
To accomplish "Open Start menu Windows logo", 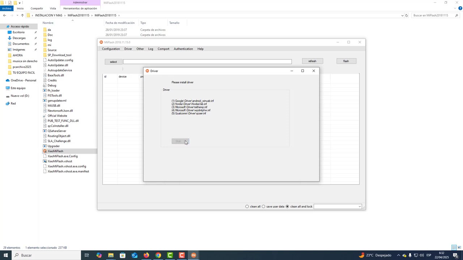I will [x=5, y=255].
